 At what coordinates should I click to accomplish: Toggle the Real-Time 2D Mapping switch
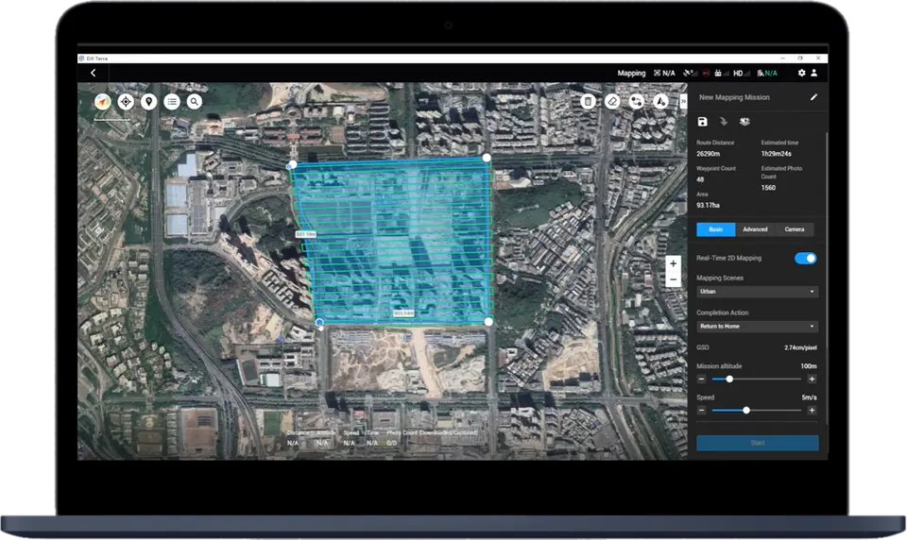[805, 258]
